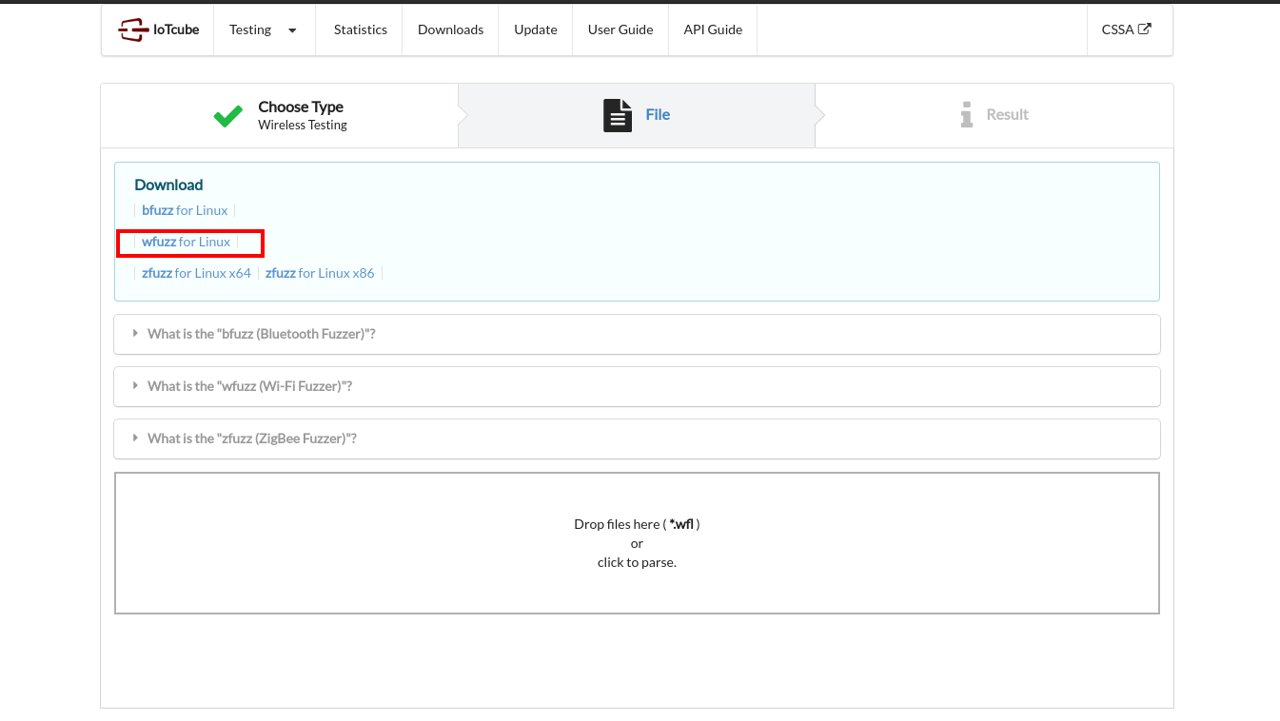This screenshot has height=721, width=1280.
Task: Click the .wfl file drop zone
Action: (637, 543)
